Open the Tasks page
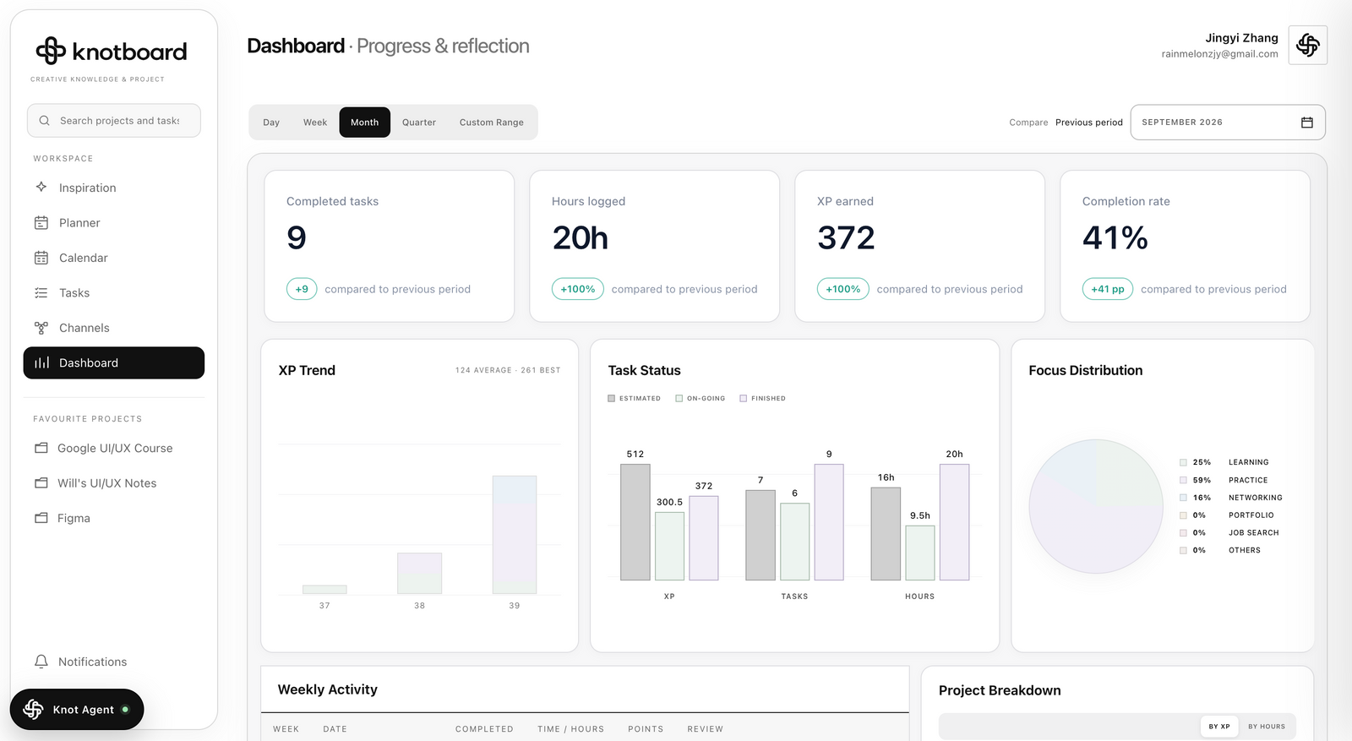Viewport: 1352px width, 741px height. (x=114, y=293)
